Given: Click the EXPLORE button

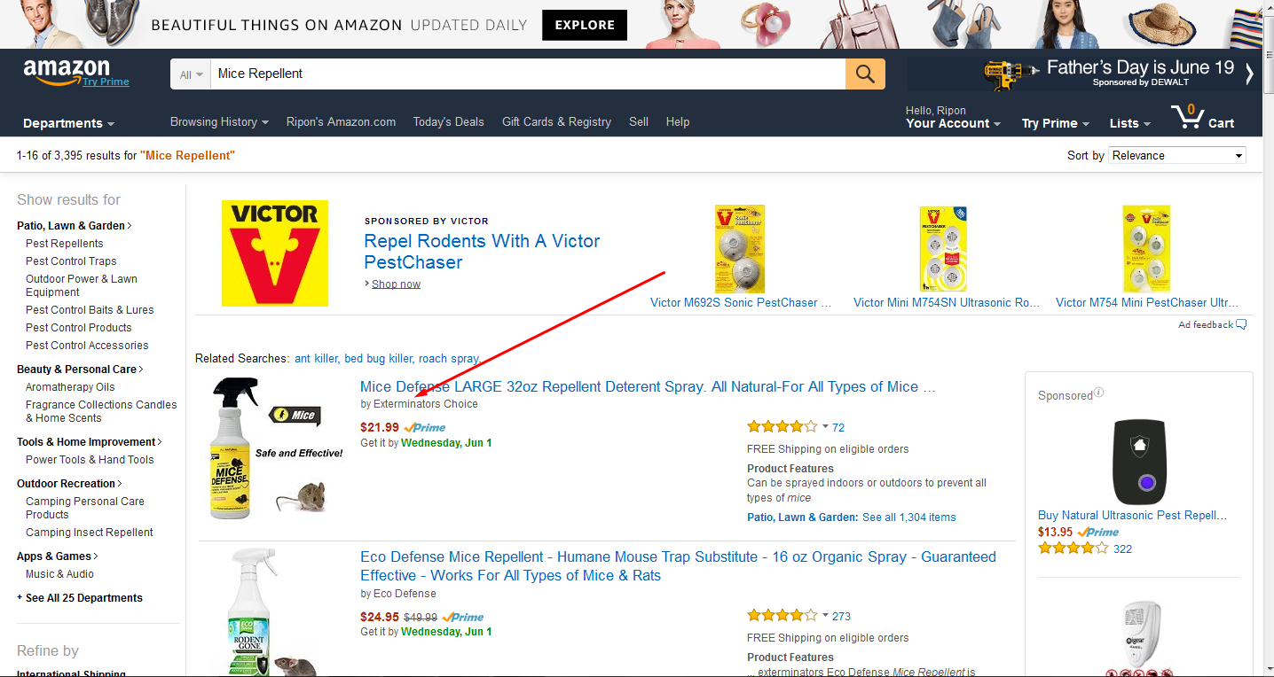Looking at the screenshot, I should [584, 25].
